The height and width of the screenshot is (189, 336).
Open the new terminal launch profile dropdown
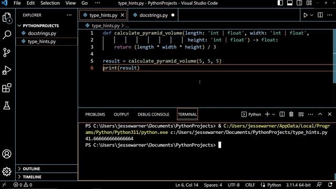point(274,114)
